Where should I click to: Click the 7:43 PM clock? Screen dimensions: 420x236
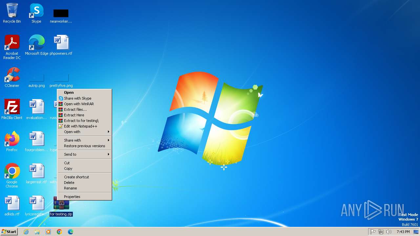click(403, 232)
